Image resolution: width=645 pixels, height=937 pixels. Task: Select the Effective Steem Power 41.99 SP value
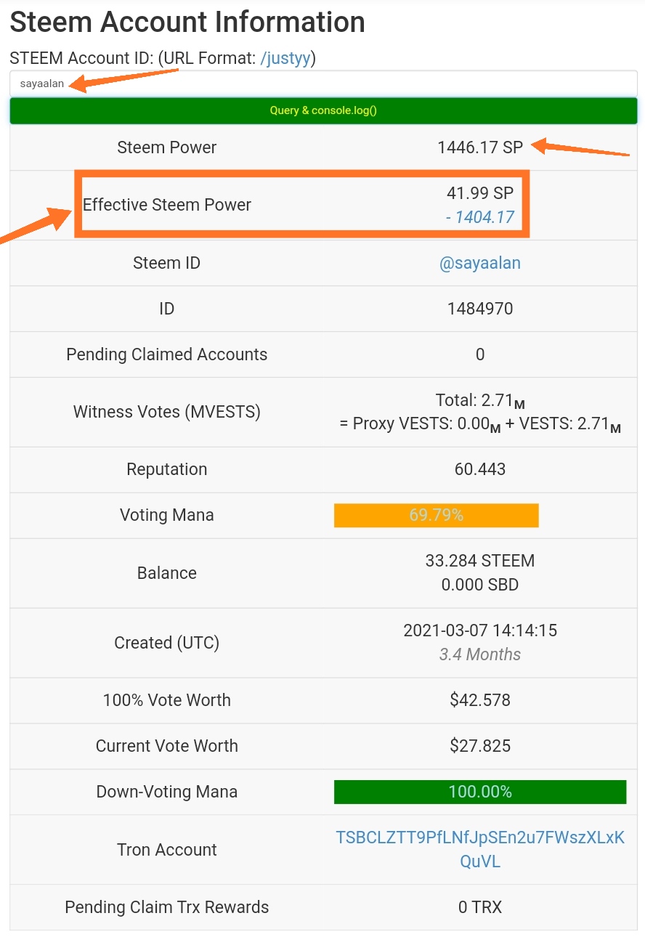click(x=479, y=193)
